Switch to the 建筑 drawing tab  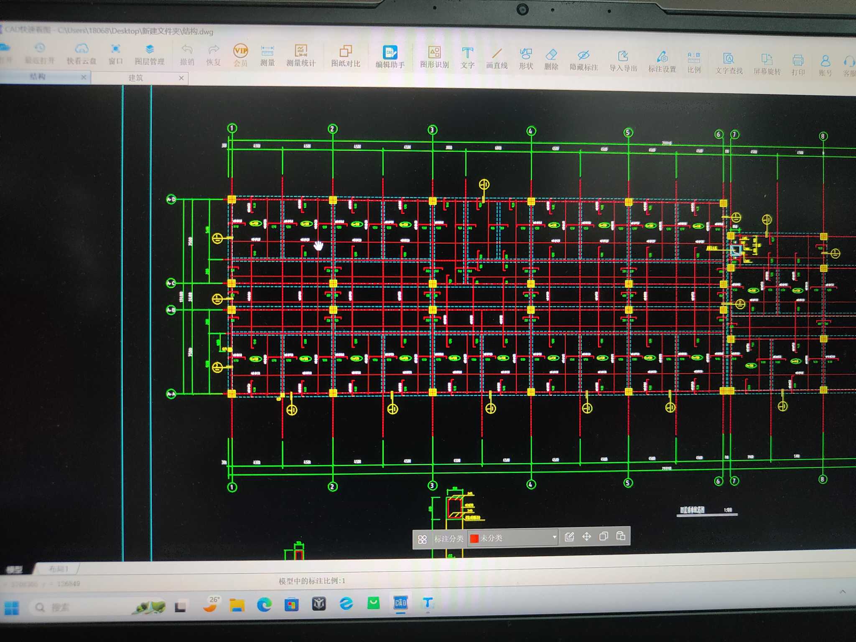coord(135,78)
